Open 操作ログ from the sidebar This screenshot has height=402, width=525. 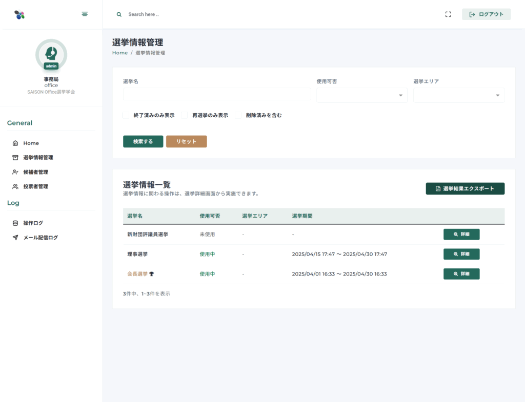(33, 223)
